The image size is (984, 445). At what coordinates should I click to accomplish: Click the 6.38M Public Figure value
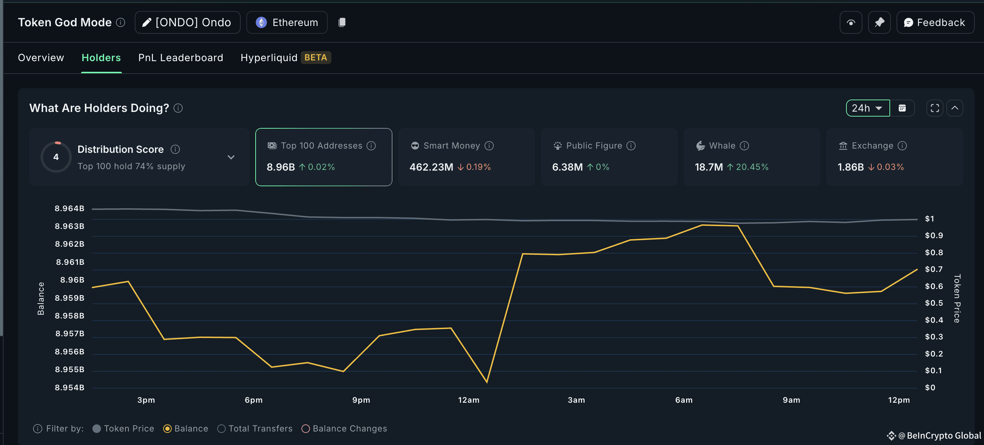tap(567, 167)
